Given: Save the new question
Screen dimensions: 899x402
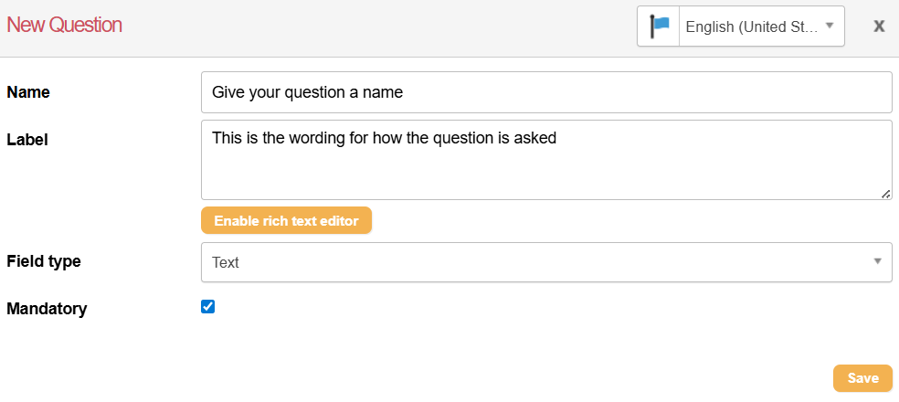Looking at the screenshot, I should coord(862,378).
